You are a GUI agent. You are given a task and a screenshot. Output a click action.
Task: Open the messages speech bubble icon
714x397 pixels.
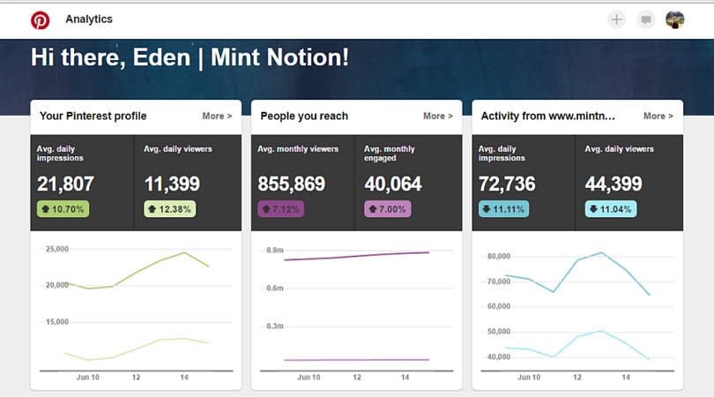(646, 19)
